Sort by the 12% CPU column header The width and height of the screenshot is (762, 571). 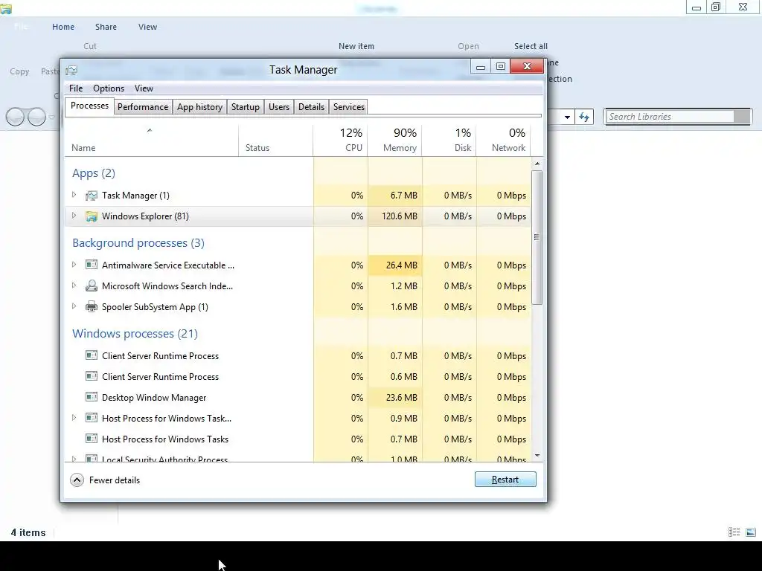(x=341, y=141)
